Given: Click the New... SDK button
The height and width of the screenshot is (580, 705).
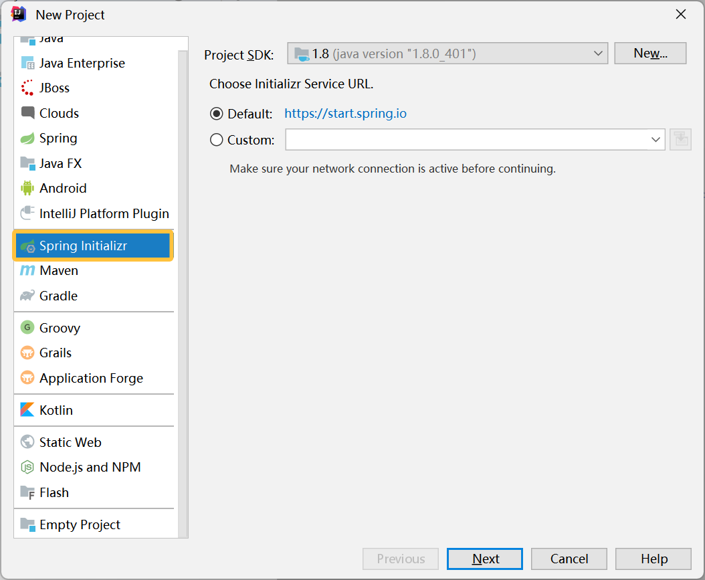Looking at the screenshot, I should point(650,53).
